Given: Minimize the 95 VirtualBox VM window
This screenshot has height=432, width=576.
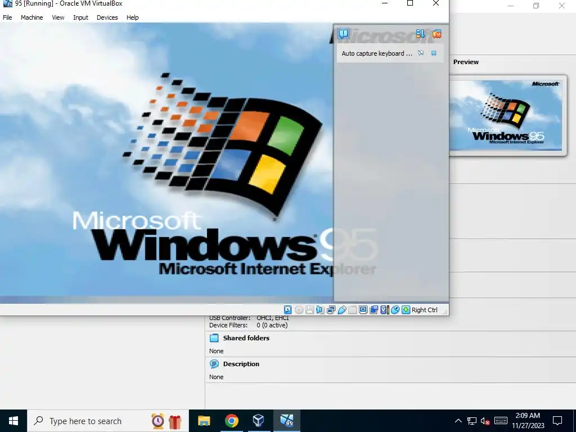Looking at the screenshot, I should tap(385, 3).
